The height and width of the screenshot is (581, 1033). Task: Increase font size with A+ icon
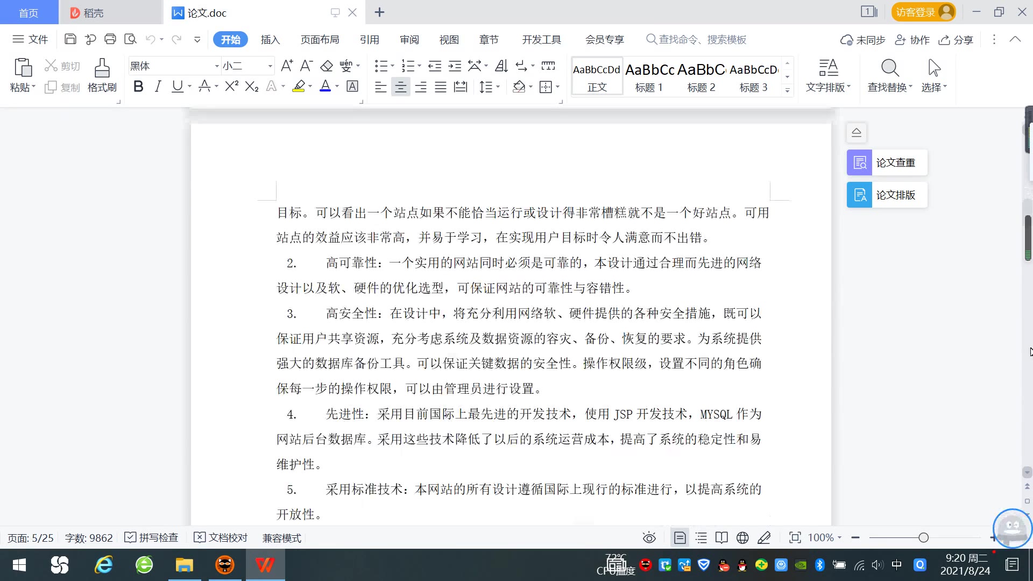[287, 66]
